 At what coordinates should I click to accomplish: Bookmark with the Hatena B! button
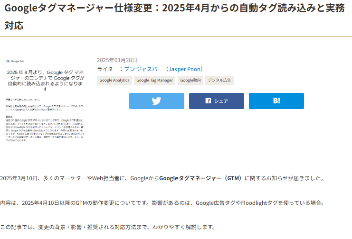(276, 101)
